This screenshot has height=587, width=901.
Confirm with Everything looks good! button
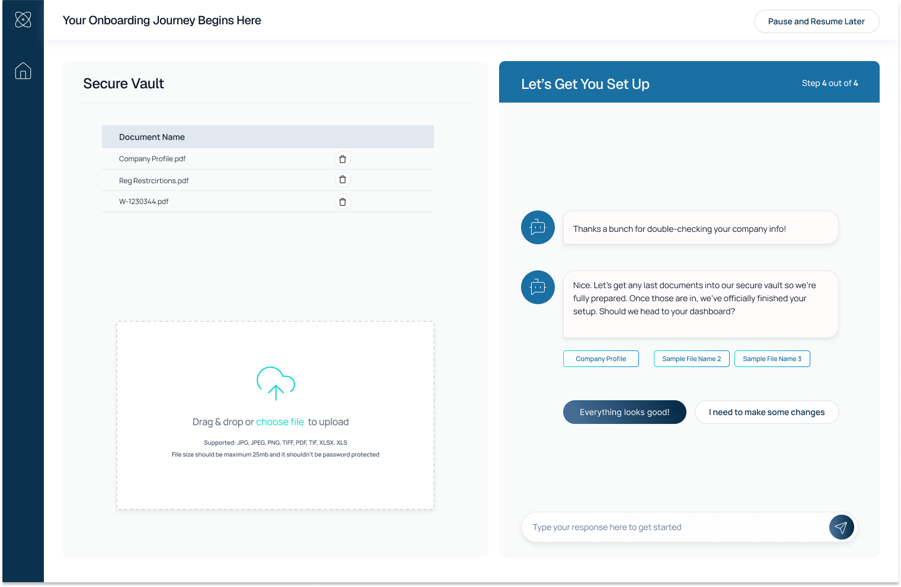624,412
